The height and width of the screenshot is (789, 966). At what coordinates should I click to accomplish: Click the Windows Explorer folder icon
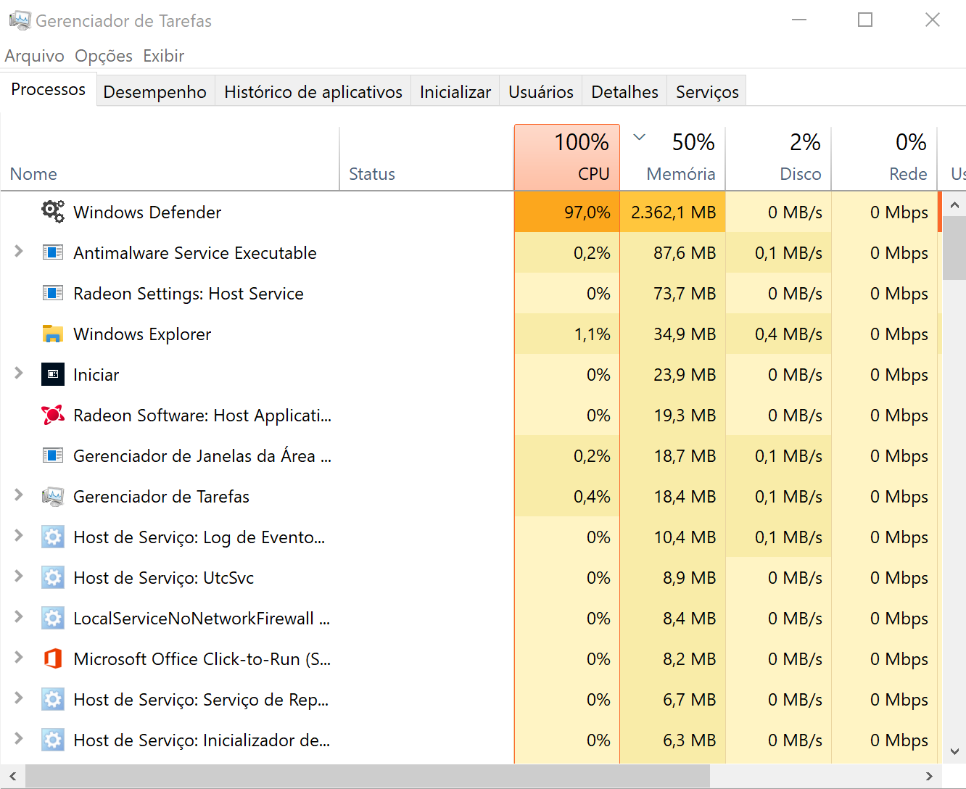click(53, 334)
